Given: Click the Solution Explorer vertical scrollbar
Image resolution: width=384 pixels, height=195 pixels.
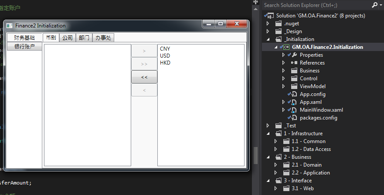Looking at the screenshot, I should point(256,155).
